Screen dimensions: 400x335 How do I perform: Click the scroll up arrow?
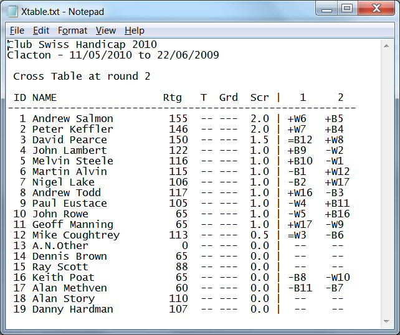coord(386,46)
